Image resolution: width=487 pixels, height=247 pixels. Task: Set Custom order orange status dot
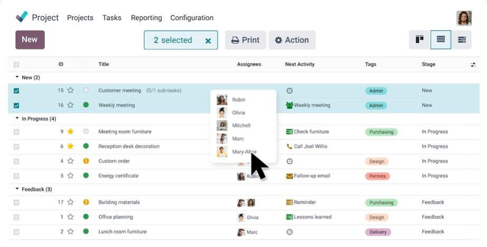point(86,161)
